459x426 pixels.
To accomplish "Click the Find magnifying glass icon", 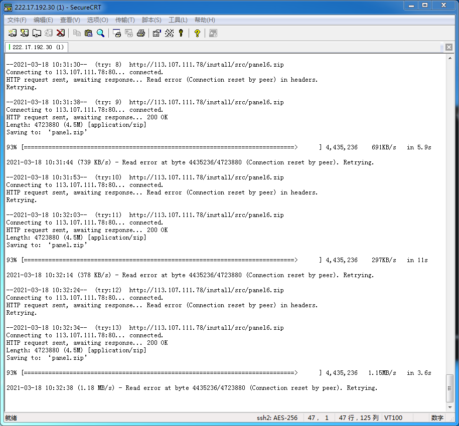I will pos(100,33).
